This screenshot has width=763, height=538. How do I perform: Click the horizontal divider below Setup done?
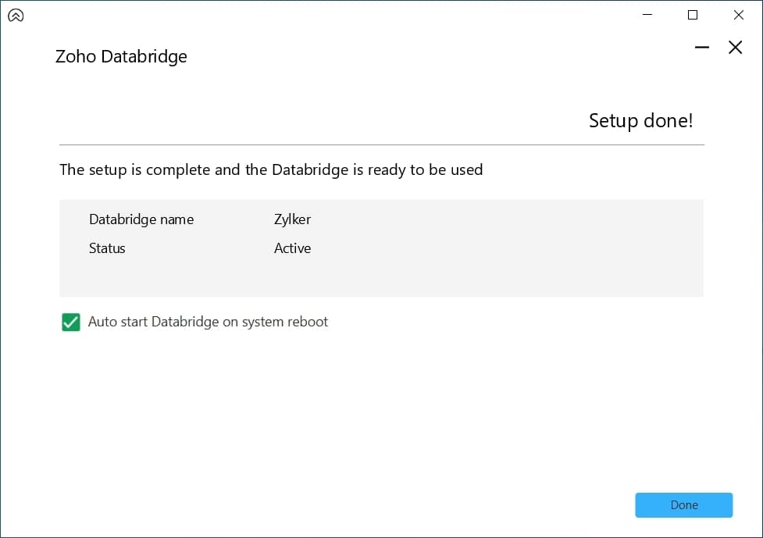coord(381,144)
